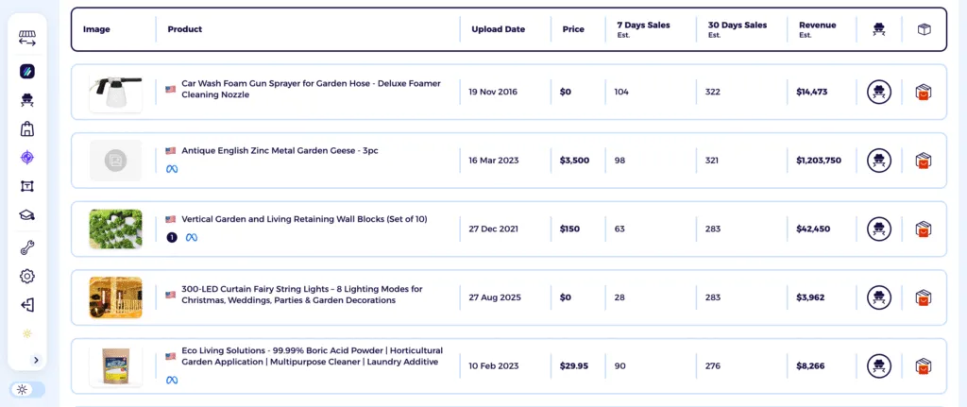
Task: Open the graduation cap academy icon
Action: (26, 215)
